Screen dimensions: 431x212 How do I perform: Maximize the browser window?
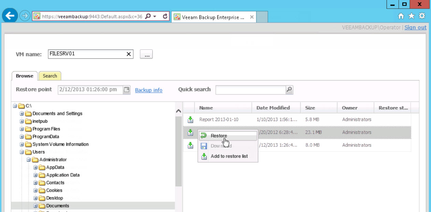click(x=404, y=4)
